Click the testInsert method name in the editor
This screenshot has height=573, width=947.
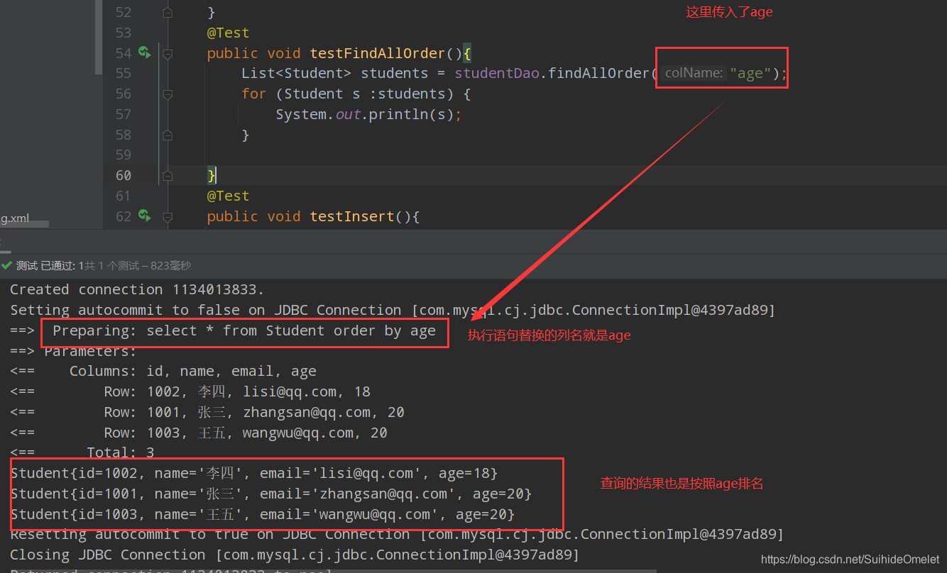click(x=353, y=216)
